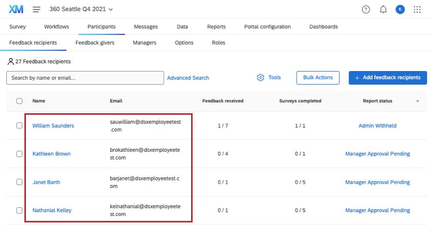
Task: Focus the Search by name or email field
Action: 85,78
